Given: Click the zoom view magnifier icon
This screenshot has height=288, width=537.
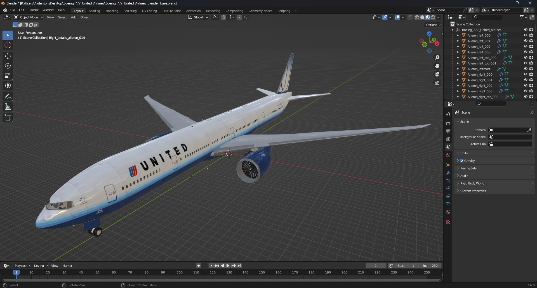Looking at the screenshot, I should (437, 57).
